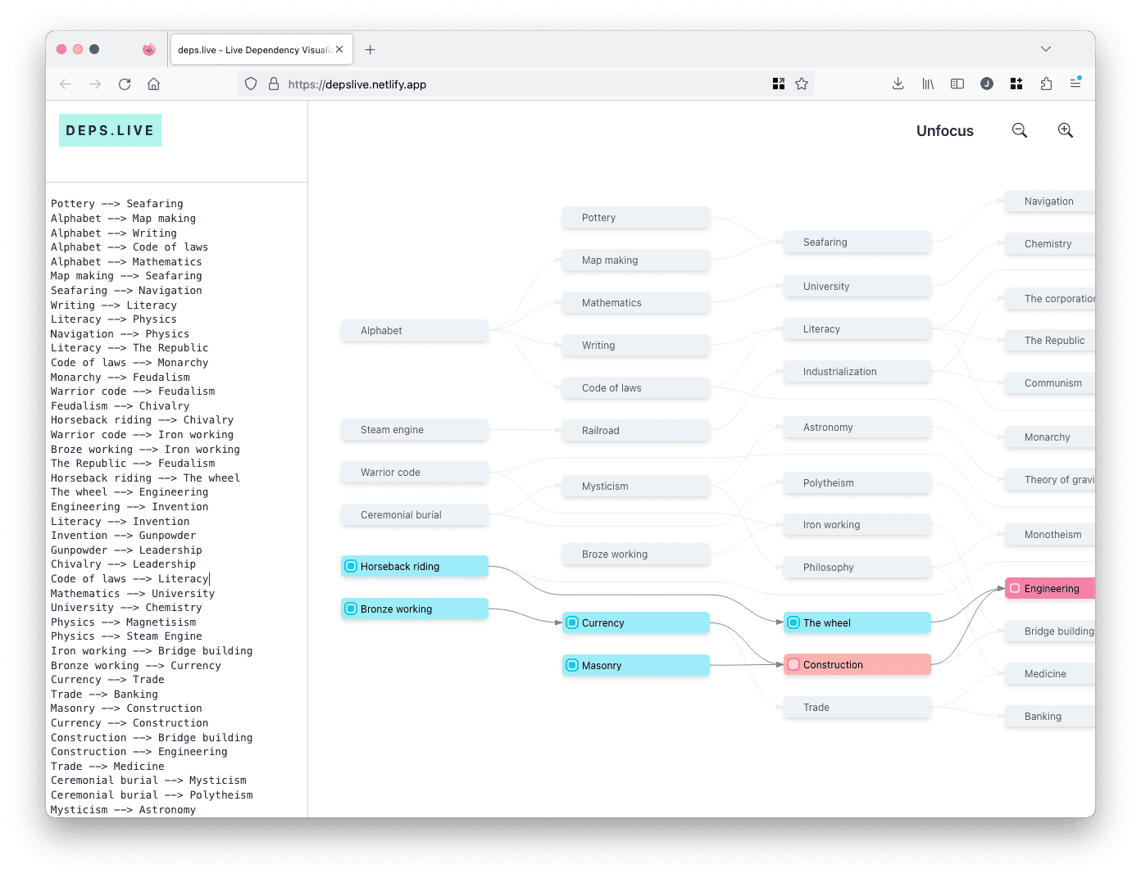Select the Seafaring node
Screen dimensions: 1141x878
pyautogui.click(x=857, y=242)
